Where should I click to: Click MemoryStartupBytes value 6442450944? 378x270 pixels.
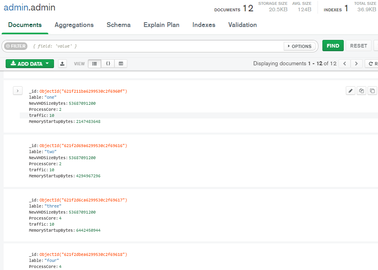(88, 231)
